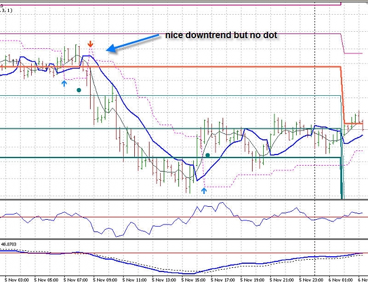Click the "5 Nov 07:00" time label
The height and width of the screenshot is (282, 368).
(75, 280)
